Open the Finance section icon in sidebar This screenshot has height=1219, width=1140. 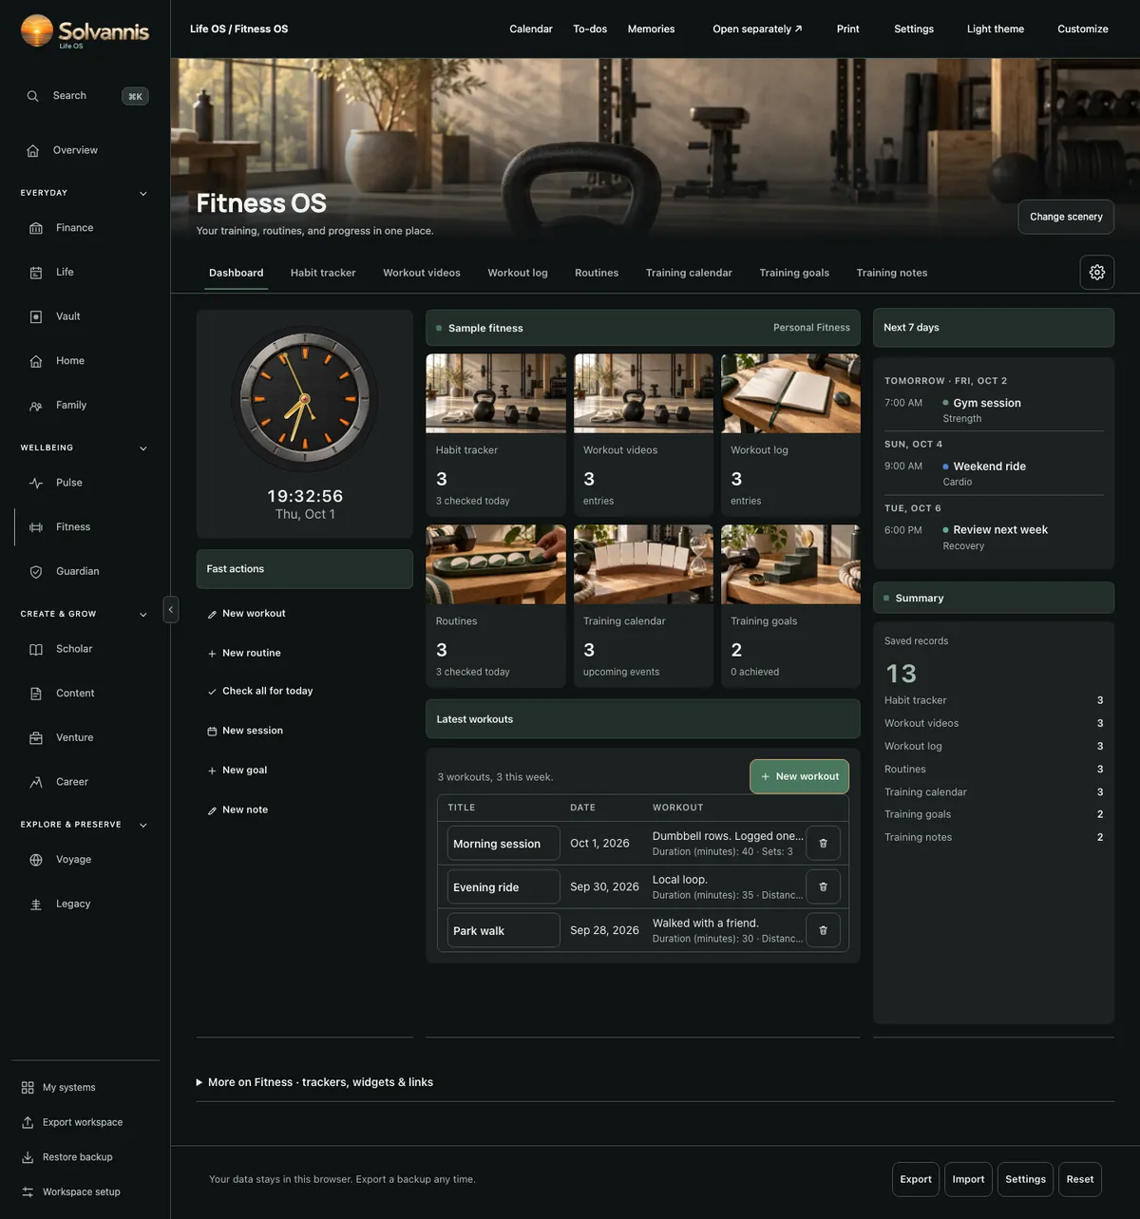click(x=36, y=228)
